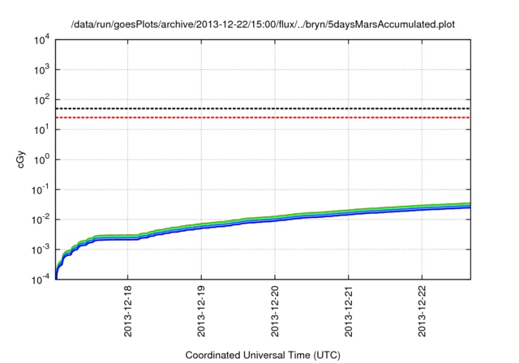
Task: Click the 2013-12-19 date tick label
Action: coord(201,311)
